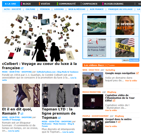Open the cColbert silhouettes featured image
Image resolution: width=141 pixels, height=134 pixels.
click(41, 38)
